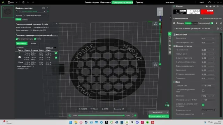Screen dimensions: 223x125
Task: Expand the Отправить распечатку arrow options
Action: [x=168, y=116]
